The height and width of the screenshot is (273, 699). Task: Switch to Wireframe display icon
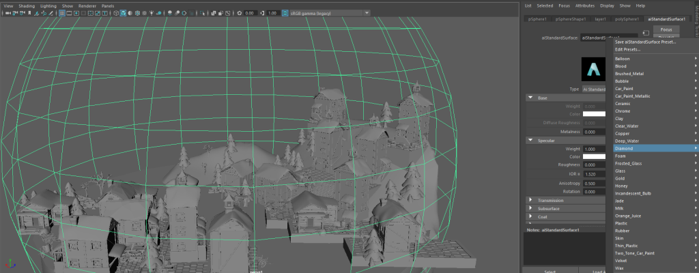tap(116, 13)
